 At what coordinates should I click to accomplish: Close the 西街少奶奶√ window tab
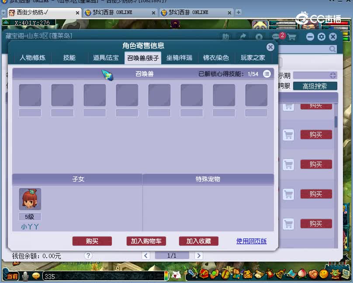click(x=77, y=13)
